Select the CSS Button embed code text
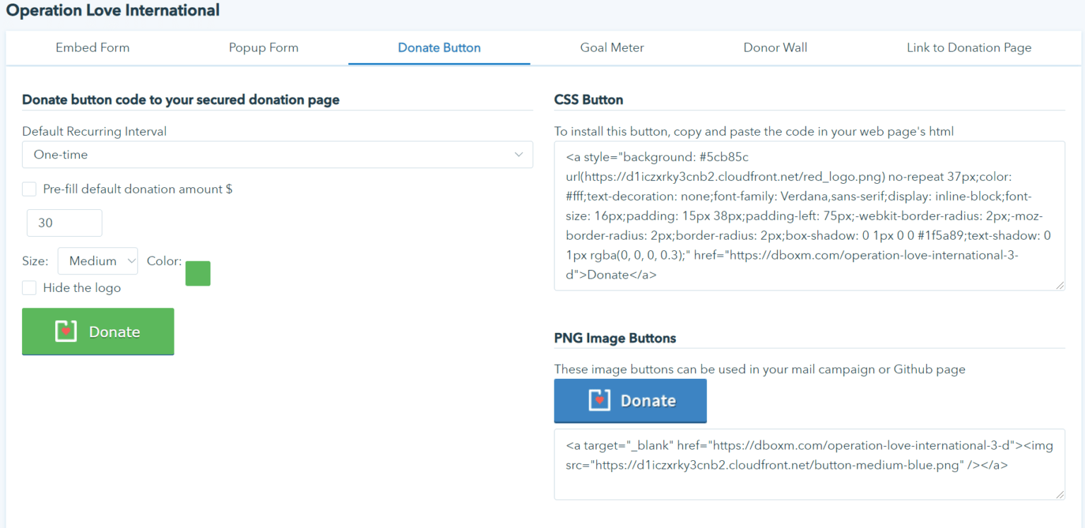This screenshot has height=528, width=1085. 809,216
